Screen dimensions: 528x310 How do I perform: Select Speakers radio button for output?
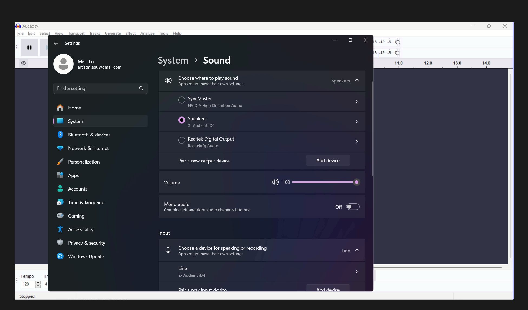182,120
